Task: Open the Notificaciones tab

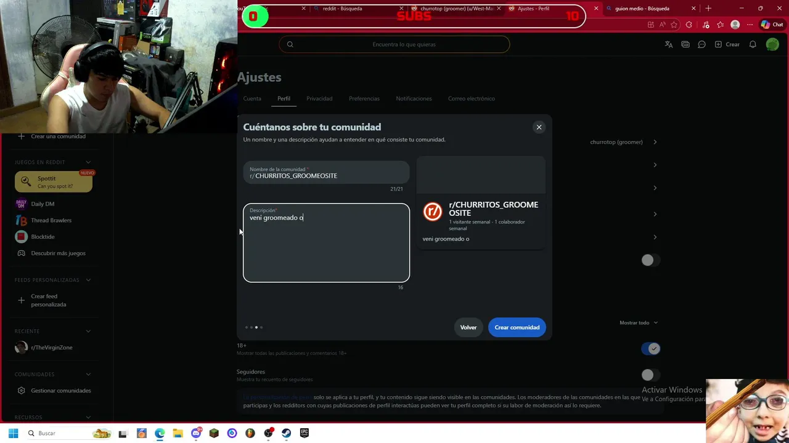Action: (x=414, y=98)
